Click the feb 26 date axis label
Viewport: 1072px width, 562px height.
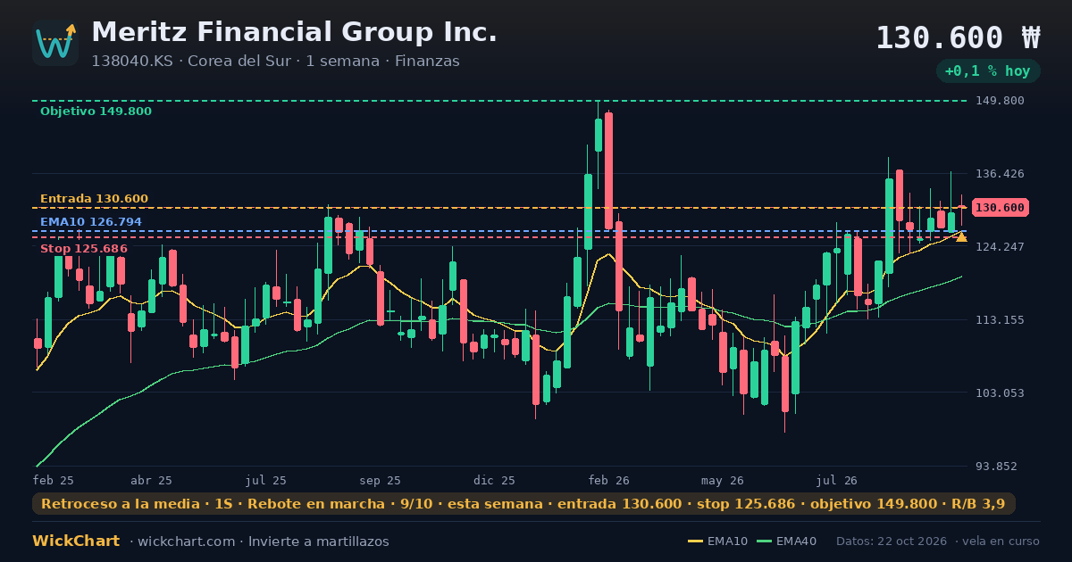(x=608, y=481)
